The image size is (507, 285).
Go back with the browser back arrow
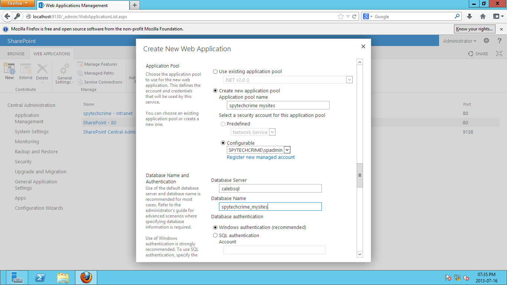(7, 16)
